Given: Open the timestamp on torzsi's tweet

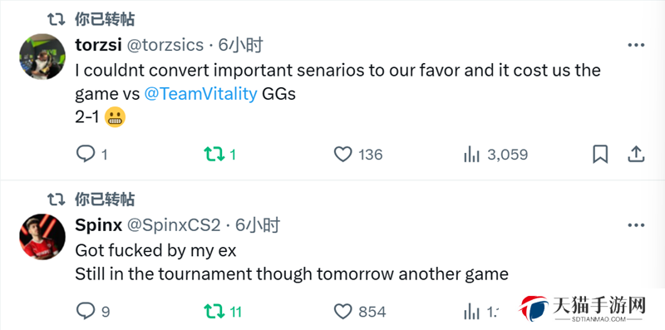Looking at the screenshot, I should click(240, 45).
